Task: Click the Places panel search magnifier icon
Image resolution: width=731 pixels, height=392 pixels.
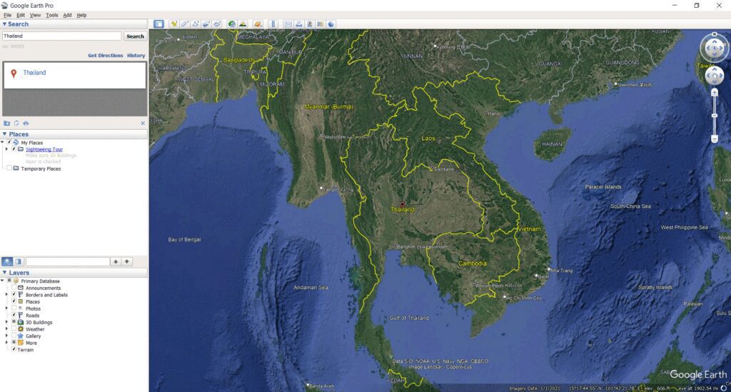Action: click(x=7, y=261)
